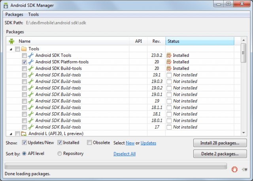Screen dimensions: 253x181
Task: Click the wrench icon for Build-tools rev 20
Action: pyautogui.click(x=31, y=68)
